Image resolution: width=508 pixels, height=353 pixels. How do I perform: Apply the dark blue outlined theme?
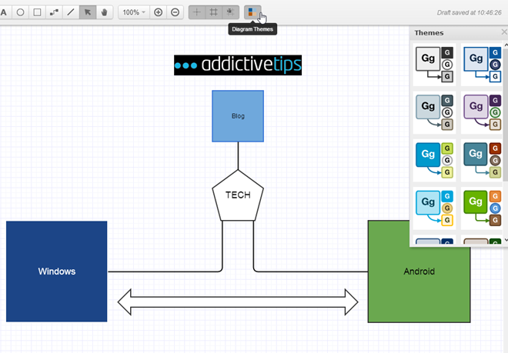point(482,65)
